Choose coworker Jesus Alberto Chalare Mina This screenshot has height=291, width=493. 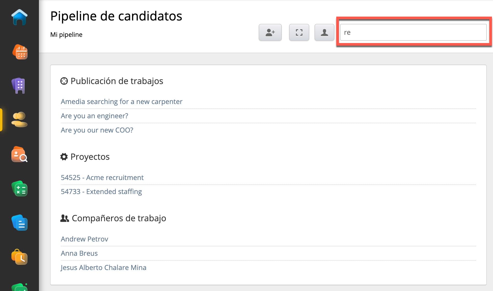[103, 267]
